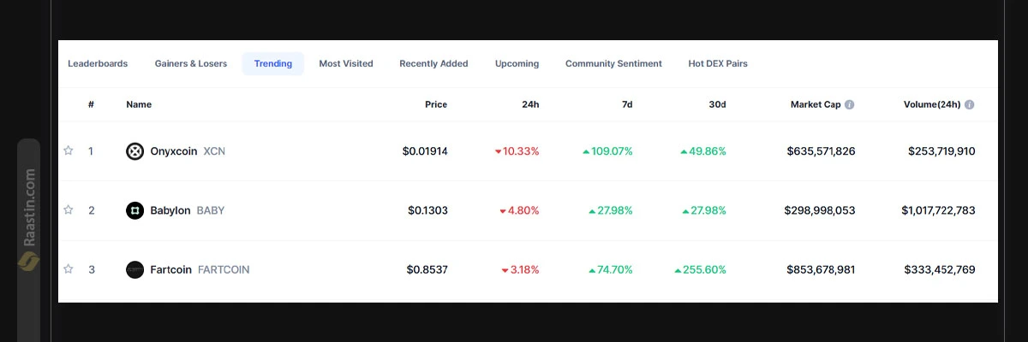The height and width of the screenshot is (342, 1028).
Task: Click the $333,452,769 volume value
Action: click(x=940, y=269)
